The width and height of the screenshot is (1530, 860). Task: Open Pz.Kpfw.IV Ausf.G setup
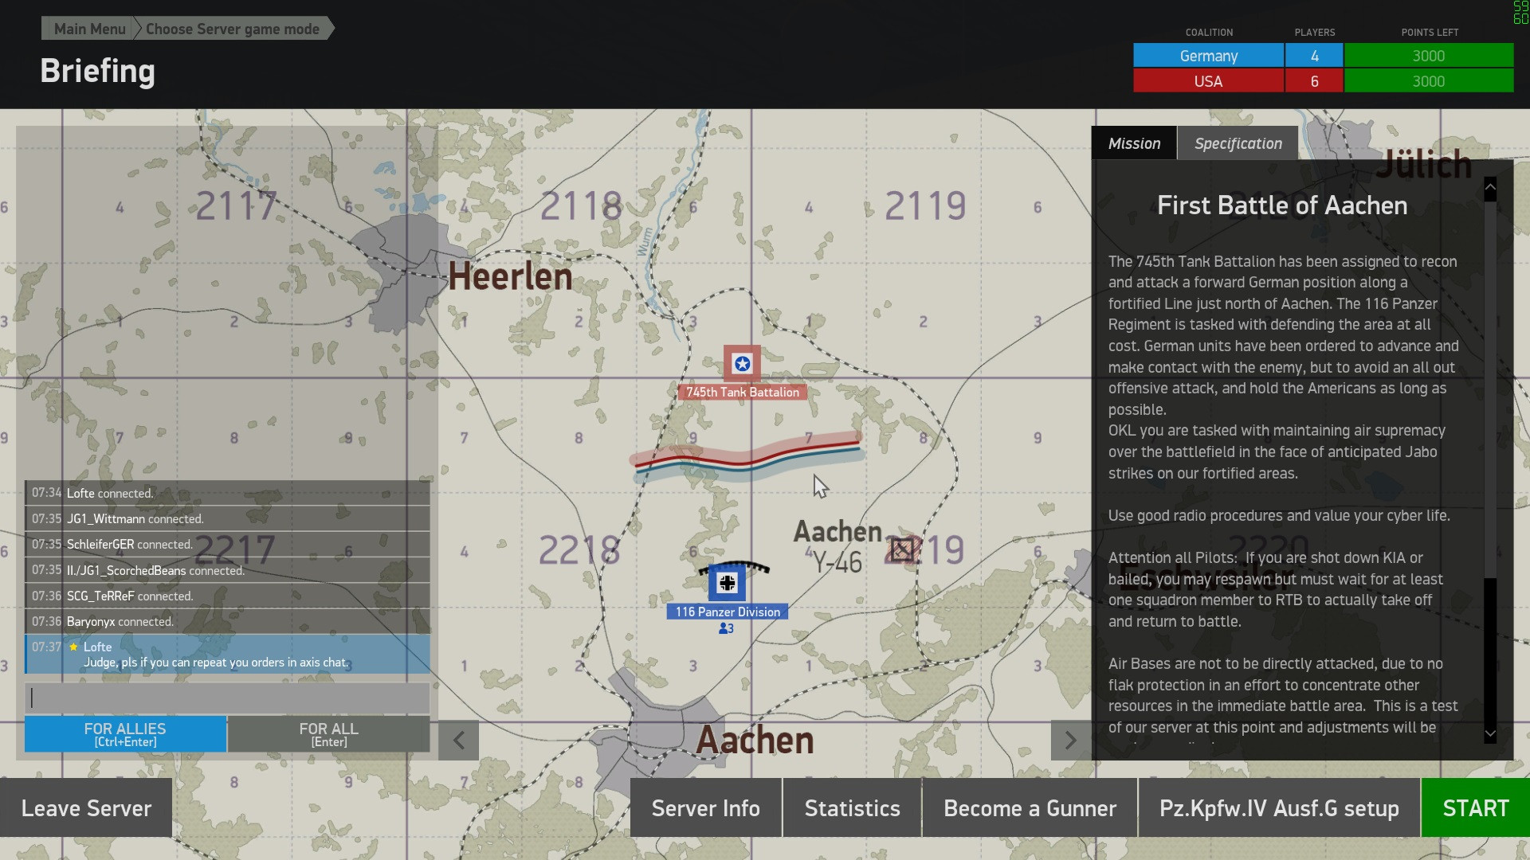point(1279,808)
